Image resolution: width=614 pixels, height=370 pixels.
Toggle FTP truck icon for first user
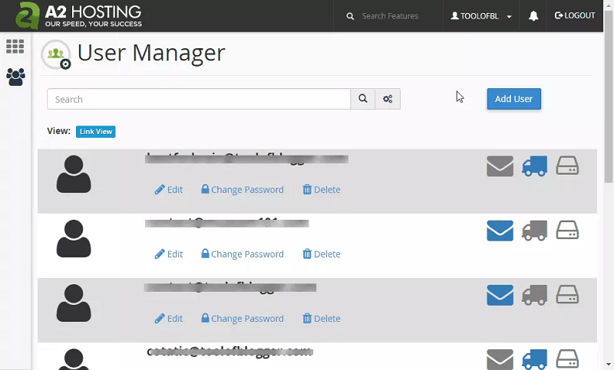point(534,166)
